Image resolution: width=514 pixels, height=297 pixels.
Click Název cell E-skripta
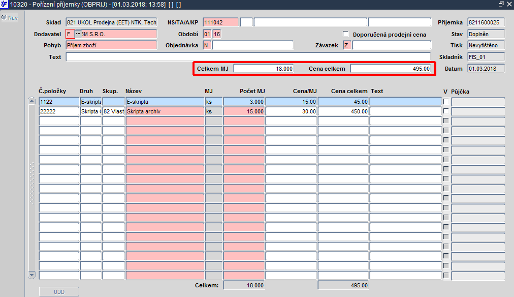165,102
